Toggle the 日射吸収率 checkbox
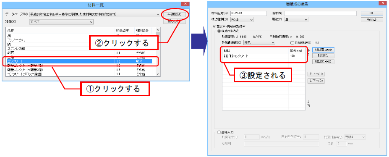389x157 pixels. pos(292,43)
